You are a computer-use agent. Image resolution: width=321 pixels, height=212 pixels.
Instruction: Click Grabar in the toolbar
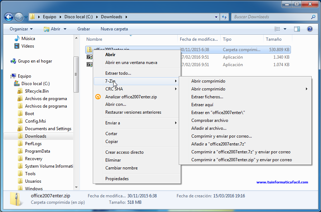tap(83, 29)
